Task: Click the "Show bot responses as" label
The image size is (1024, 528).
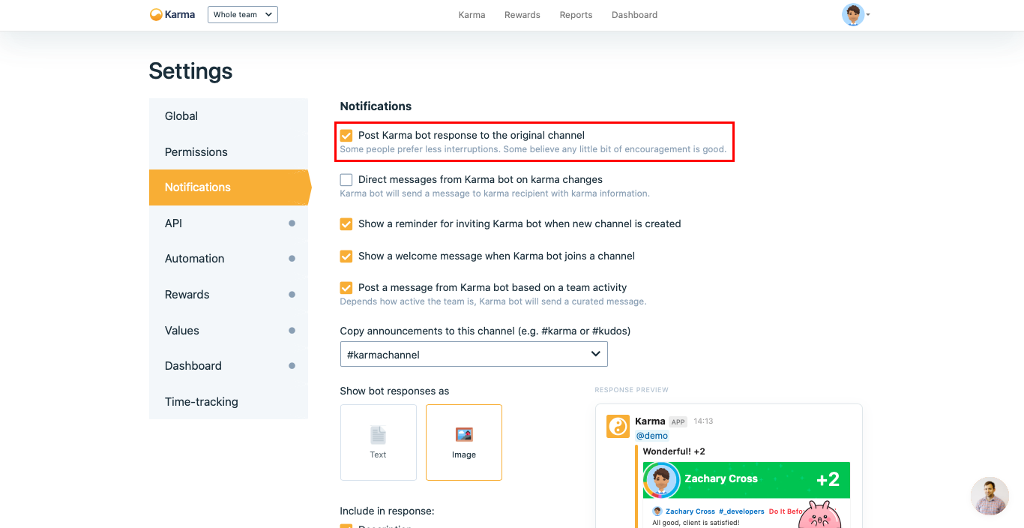Action: (x=394, y=391)
